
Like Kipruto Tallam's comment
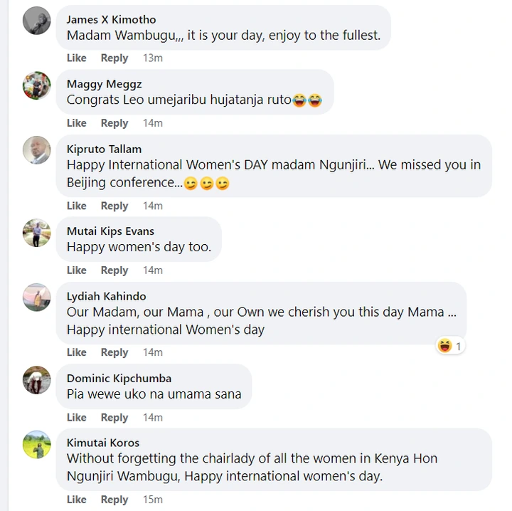tap(77, 206)
